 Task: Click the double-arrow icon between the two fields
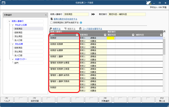93,14
